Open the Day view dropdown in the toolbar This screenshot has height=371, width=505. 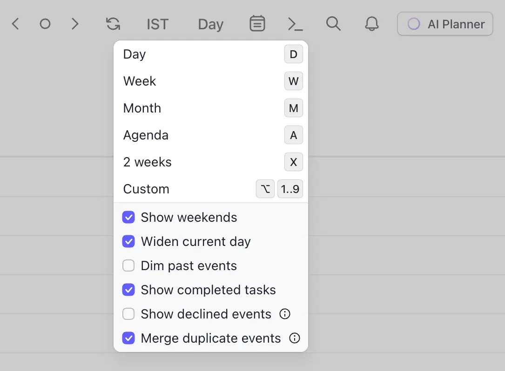coord(210,24)
